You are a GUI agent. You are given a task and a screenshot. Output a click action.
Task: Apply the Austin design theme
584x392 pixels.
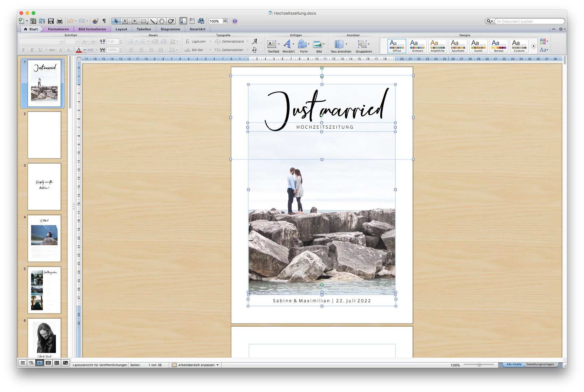pyautogui.click(x=478, y=46)
